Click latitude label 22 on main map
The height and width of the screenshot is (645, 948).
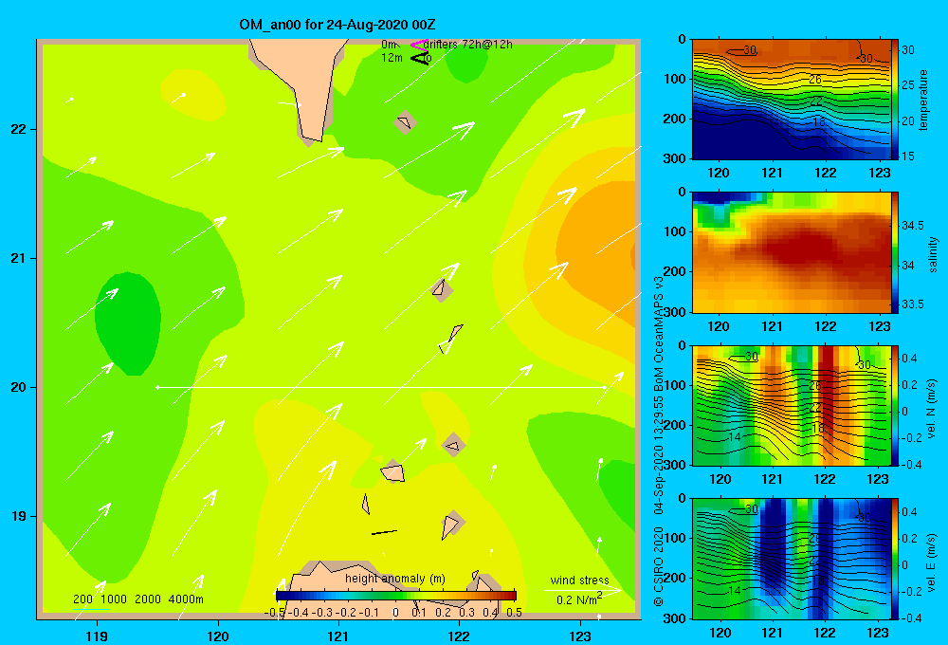point(19,130)
